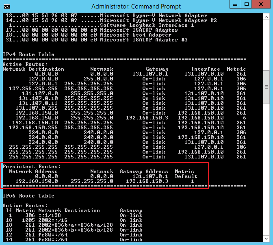Close the Administrator: Command Prompt window
The image size is (273, 245).
point(261,4)
